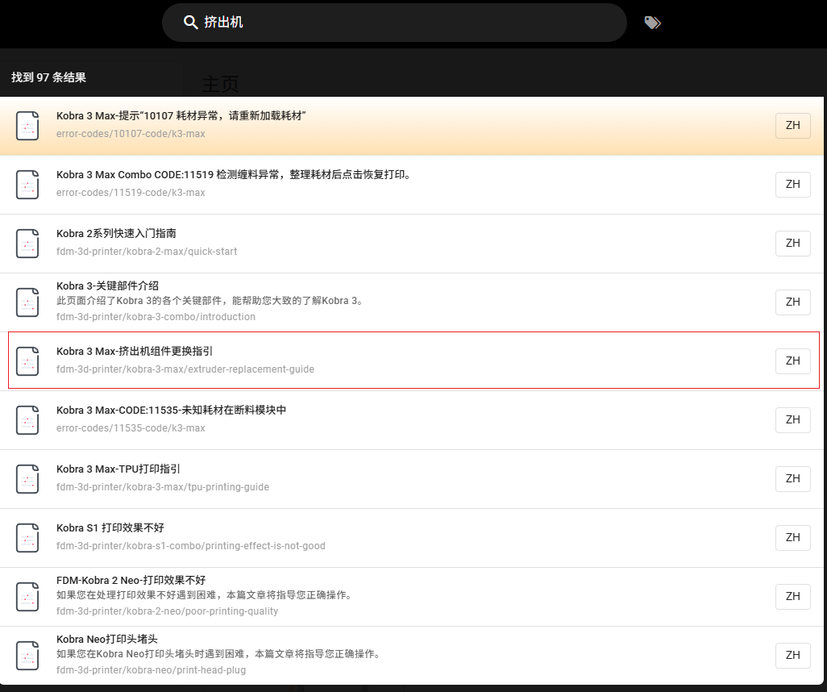Click path fdm-3d-printer/kobra-s1-combo/printing-effect-is-not-good
Image resolution: width=827 pixels, height=692 pixels.
coord(191,546)
